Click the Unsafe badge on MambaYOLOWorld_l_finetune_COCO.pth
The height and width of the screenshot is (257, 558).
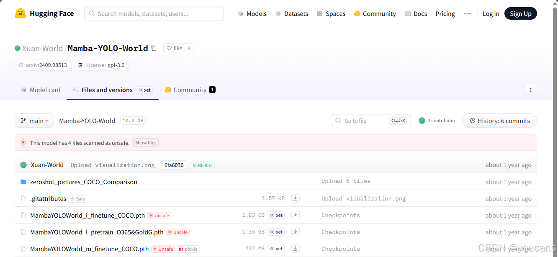[159, 216]
